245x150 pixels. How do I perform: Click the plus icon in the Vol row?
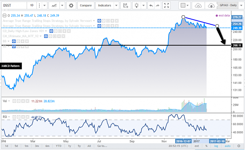(23, 101)
